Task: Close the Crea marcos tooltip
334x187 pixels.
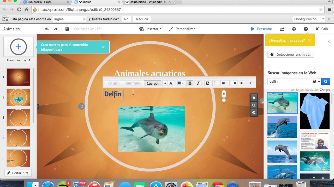Action: click(x=103, y=47)
